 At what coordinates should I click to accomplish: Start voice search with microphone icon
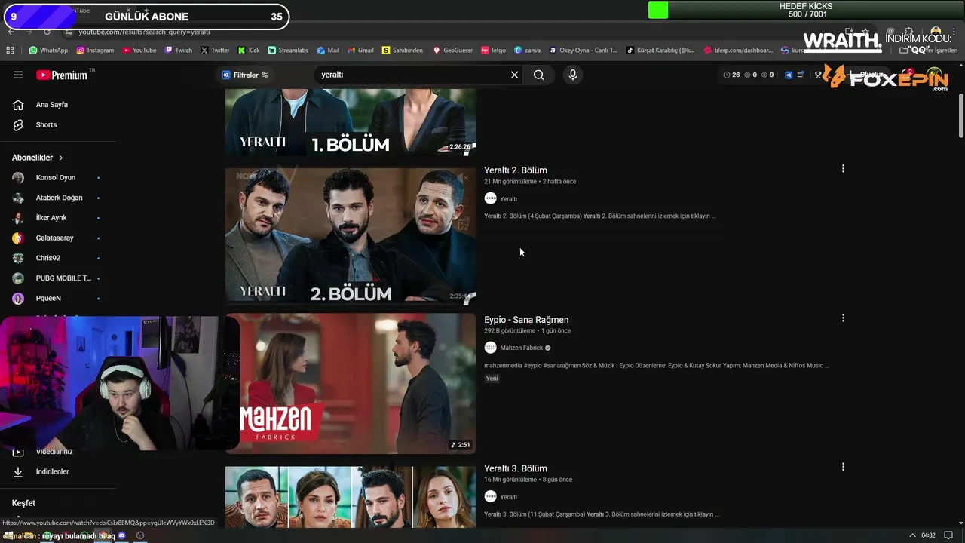tap(573, 75)
